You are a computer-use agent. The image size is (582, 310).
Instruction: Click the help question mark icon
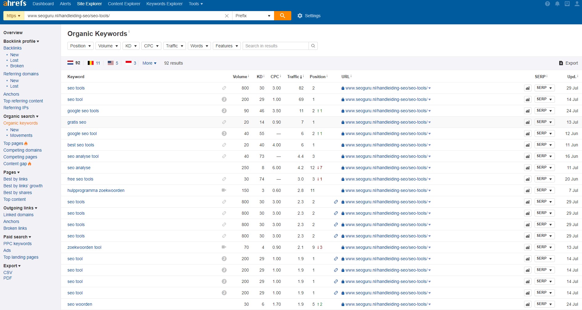(x=547, y=4)
